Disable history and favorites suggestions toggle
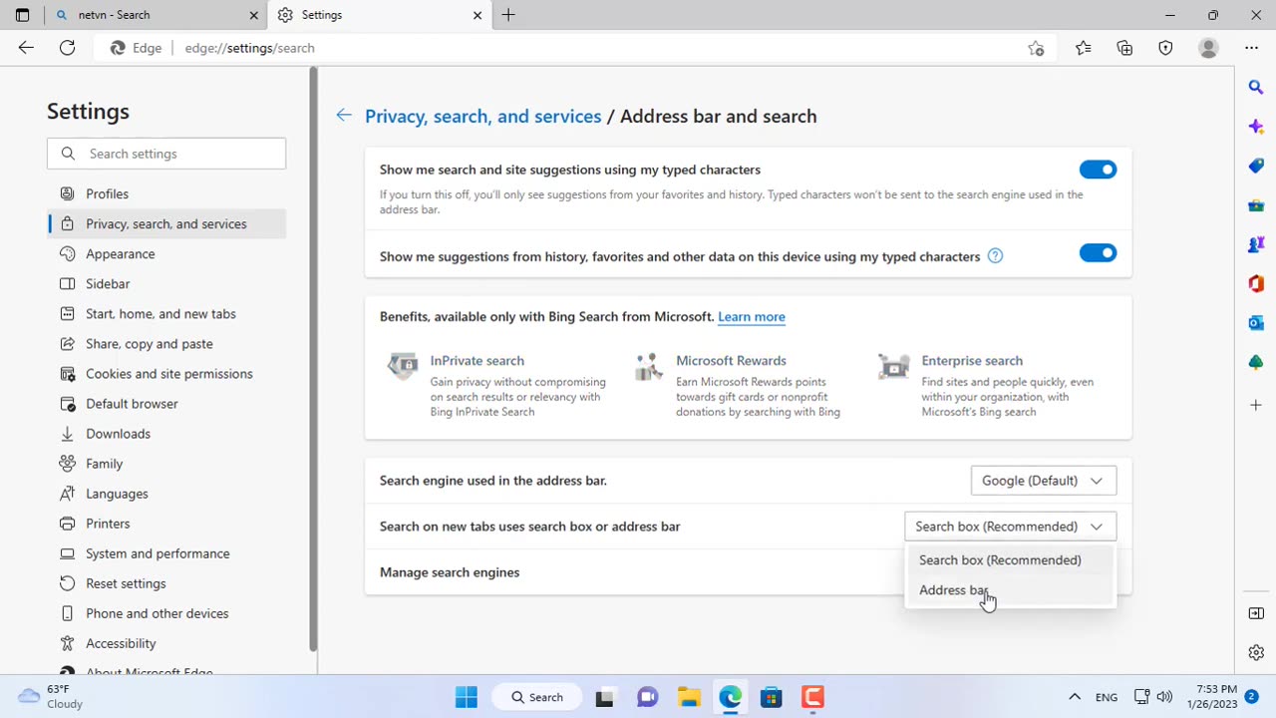 (1098, 253)
